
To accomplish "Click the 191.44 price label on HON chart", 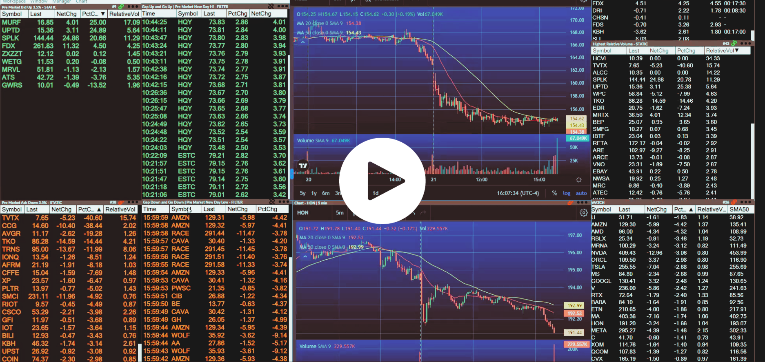I will tap(574, 333).
